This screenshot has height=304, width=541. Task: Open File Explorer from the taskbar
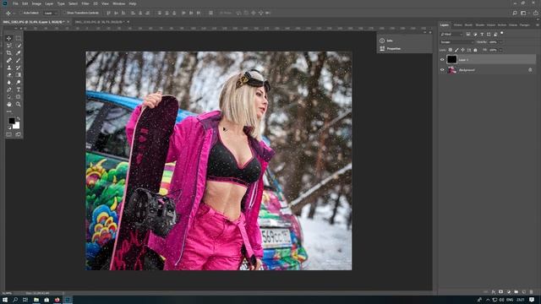click(36, 300)
